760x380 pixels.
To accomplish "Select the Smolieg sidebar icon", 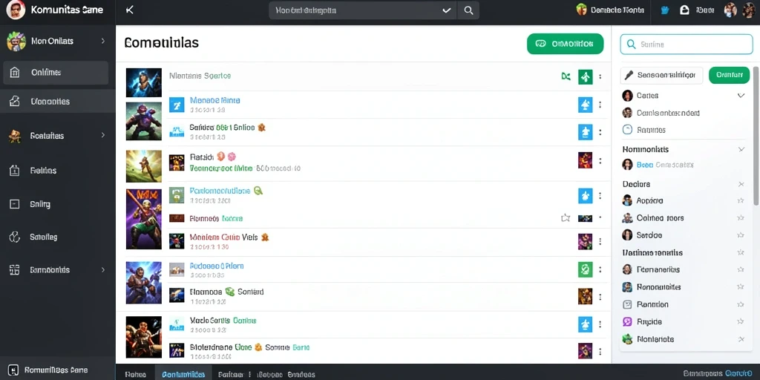I will coord(15,237).
